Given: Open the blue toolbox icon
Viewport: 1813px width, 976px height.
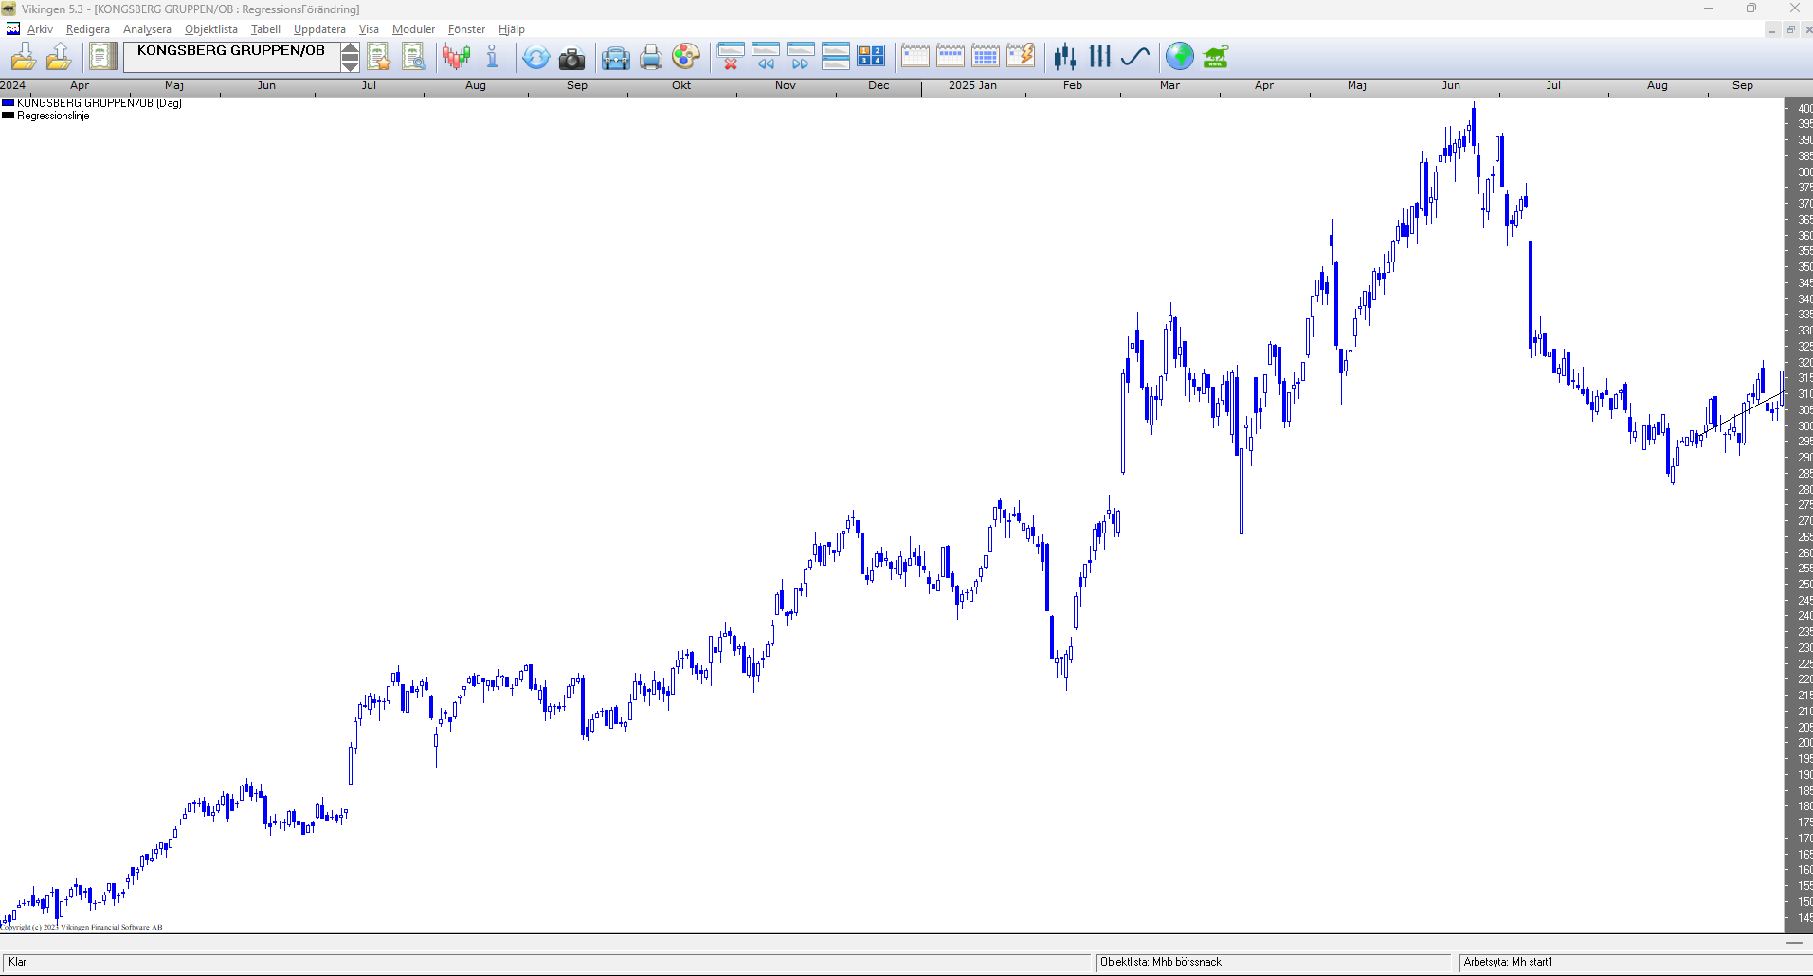Looking at the screenshot, I should [x=615, y=59].
